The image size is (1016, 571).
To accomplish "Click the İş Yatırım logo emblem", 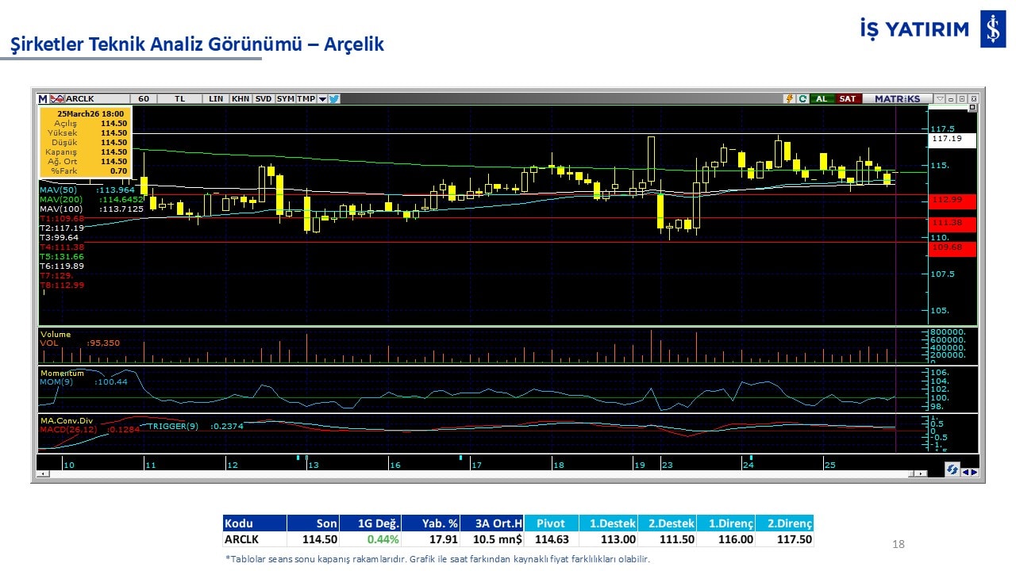I will [993, 29].
